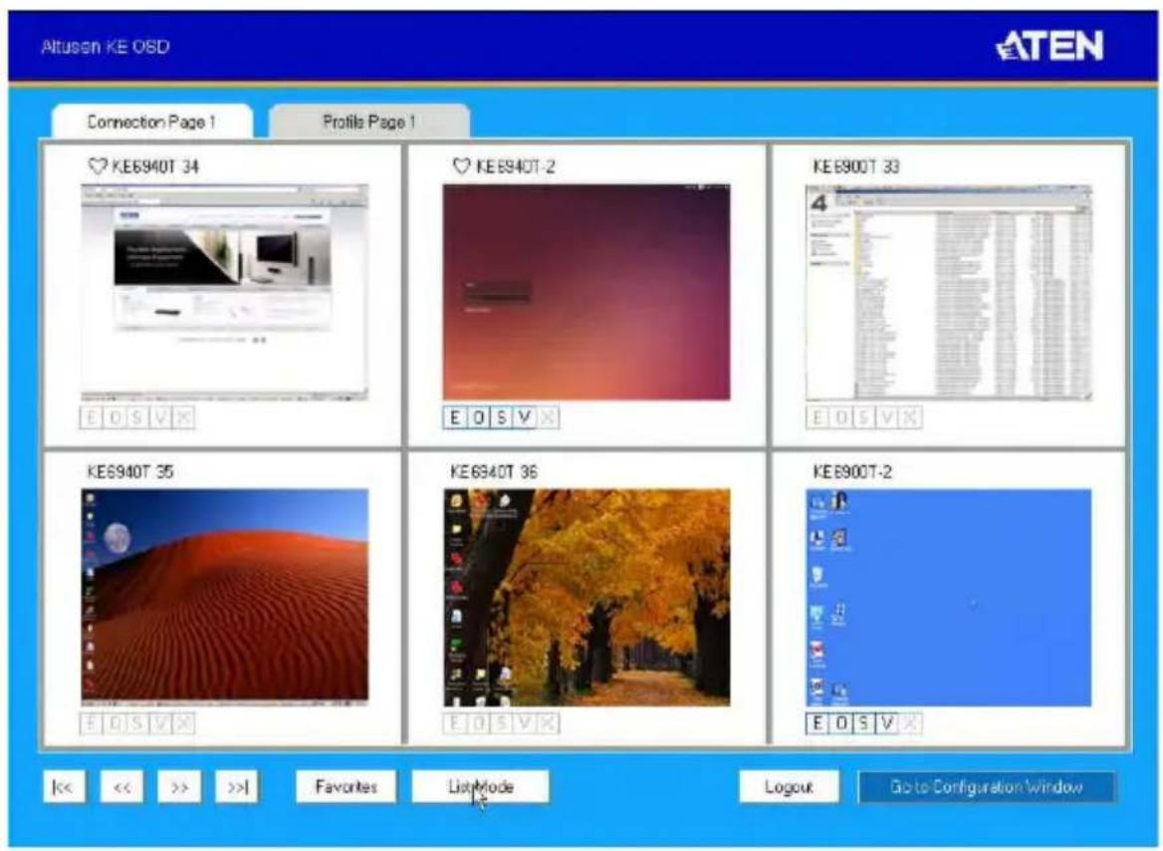1163x851 pixels.
Task: Open KE6900T-2 blue desktop thumbnail
Action: [949, 597]
